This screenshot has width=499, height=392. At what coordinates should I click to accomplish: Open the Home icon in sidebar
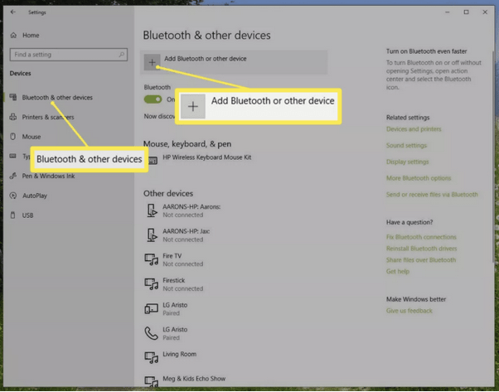13,36
